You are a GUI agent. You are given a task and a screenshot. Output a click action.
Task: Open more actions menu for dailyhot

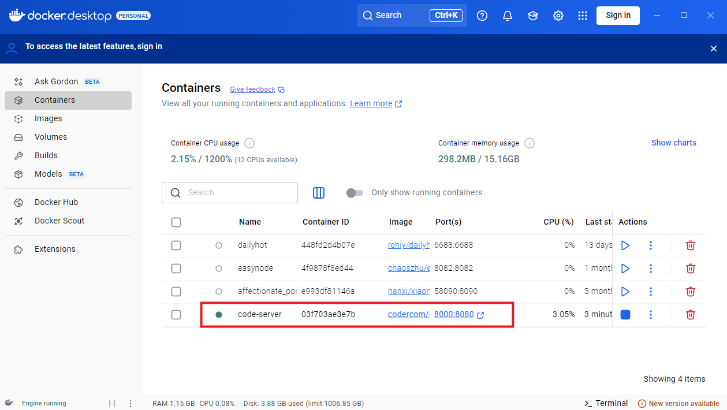(x=651, y=245)
